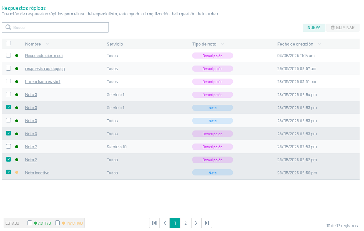Screen dimensions: 364x231
Task: Expand the Nombre column sort chevron
Action: [47, 44]
